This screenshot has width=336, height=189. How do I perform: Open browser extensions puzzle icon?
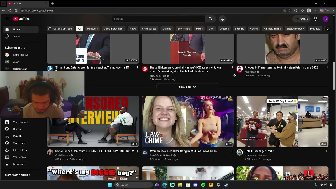tap(296, 10)
